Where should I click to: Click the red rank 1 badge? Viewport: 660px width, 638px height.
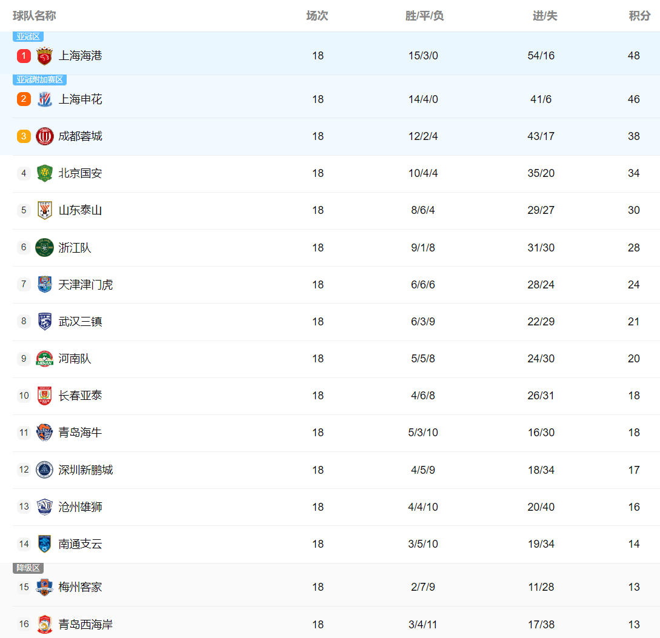[x=24, y=56]
